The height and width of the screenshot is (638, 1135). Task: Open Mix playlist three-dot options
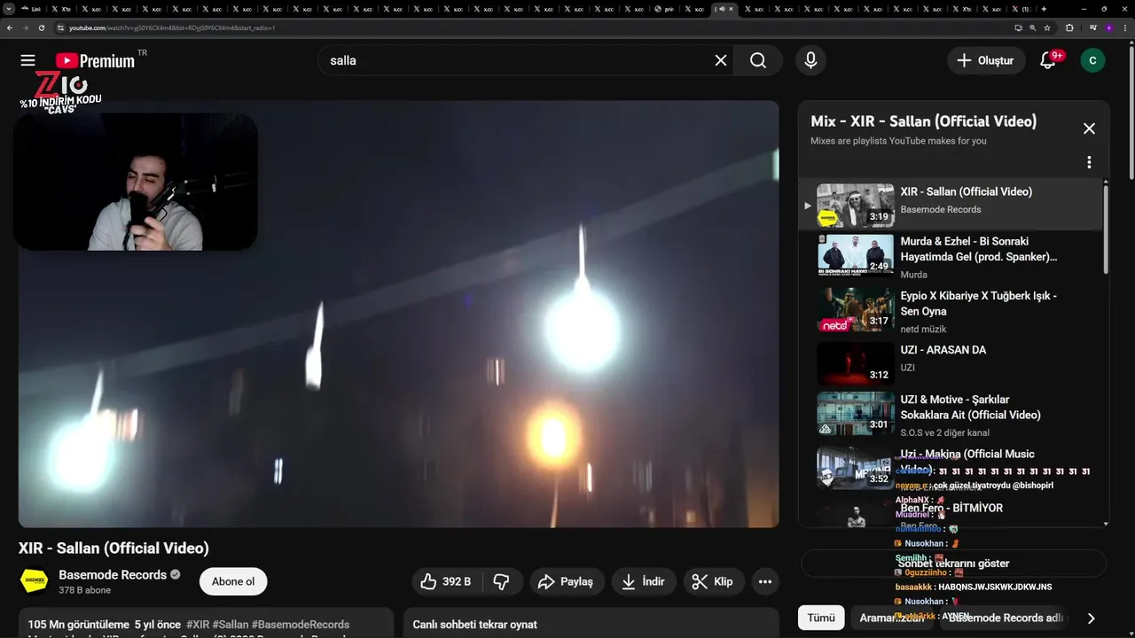[1089, 162]
